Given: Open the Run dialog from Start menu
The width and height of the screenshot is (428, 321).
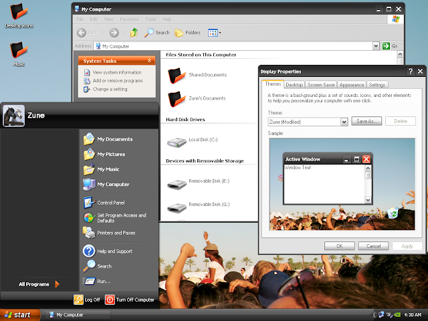Looking at the screenshot, I should pos(97,281).
